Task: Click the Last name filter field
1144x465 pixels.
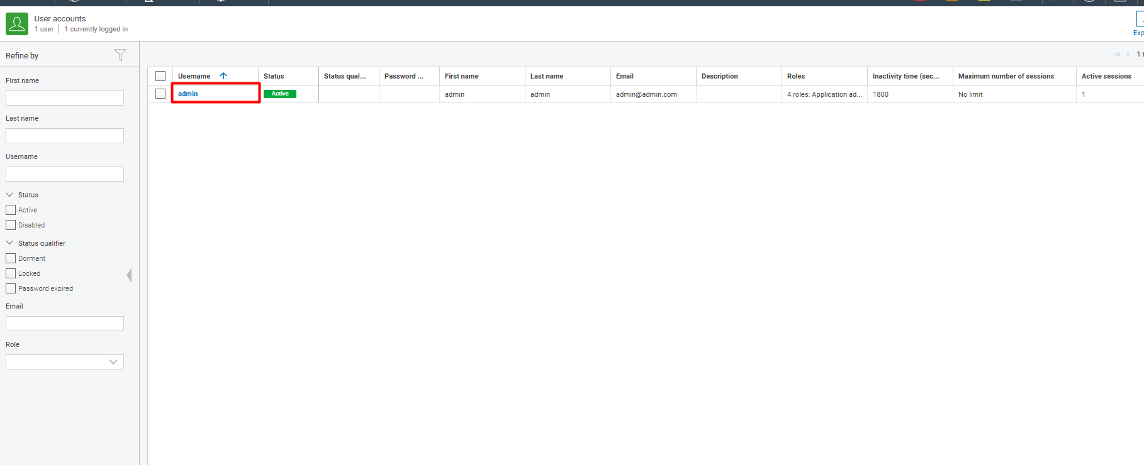Action: [65, 136]
